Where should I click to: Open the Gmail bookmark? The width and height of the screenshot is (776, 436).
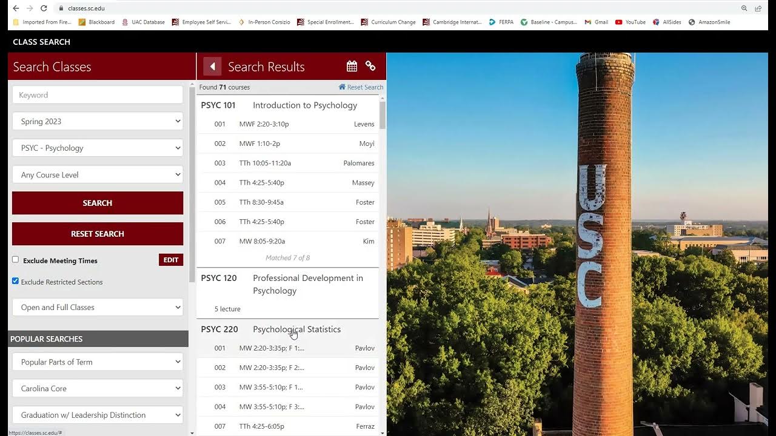pos(596,22)
